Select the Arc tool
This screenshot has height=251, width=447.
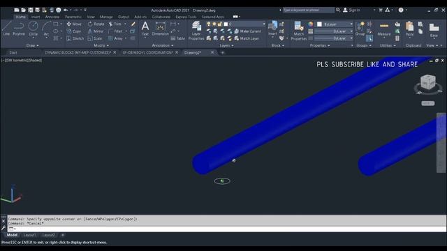point(46,29)
